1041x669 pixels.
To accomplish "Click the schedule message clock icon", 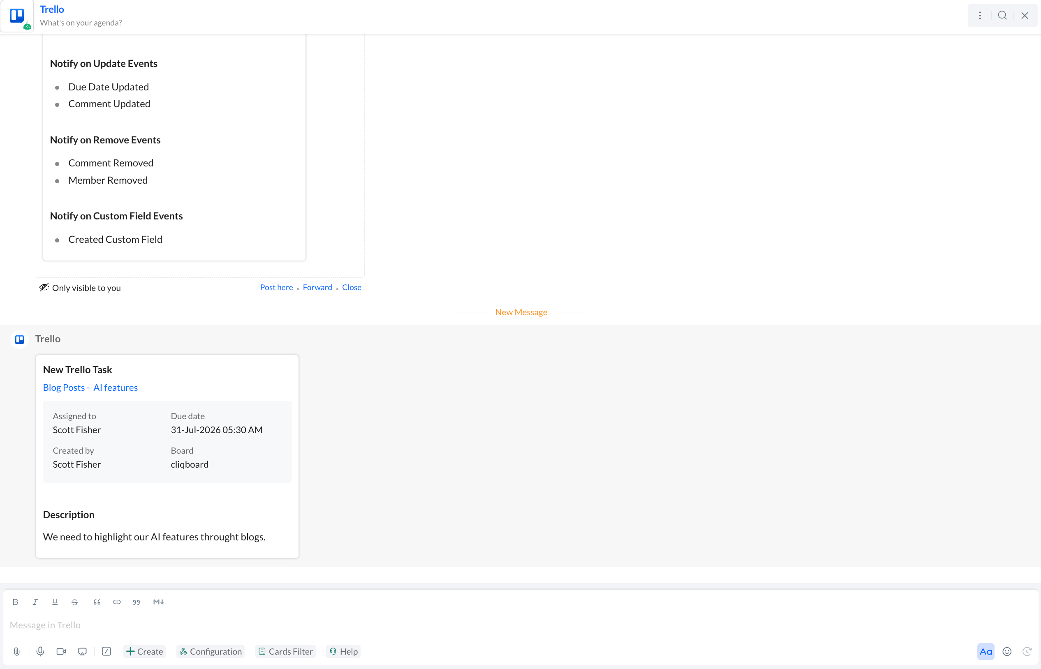I will pyautogui.click(x=1027, y=652).
